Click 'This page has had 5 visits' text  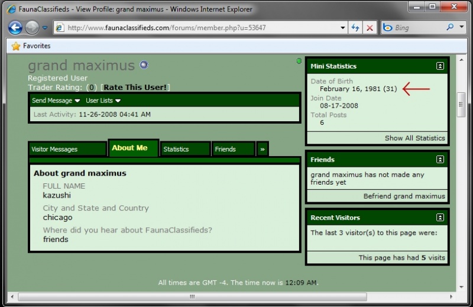tap(401, 257)
